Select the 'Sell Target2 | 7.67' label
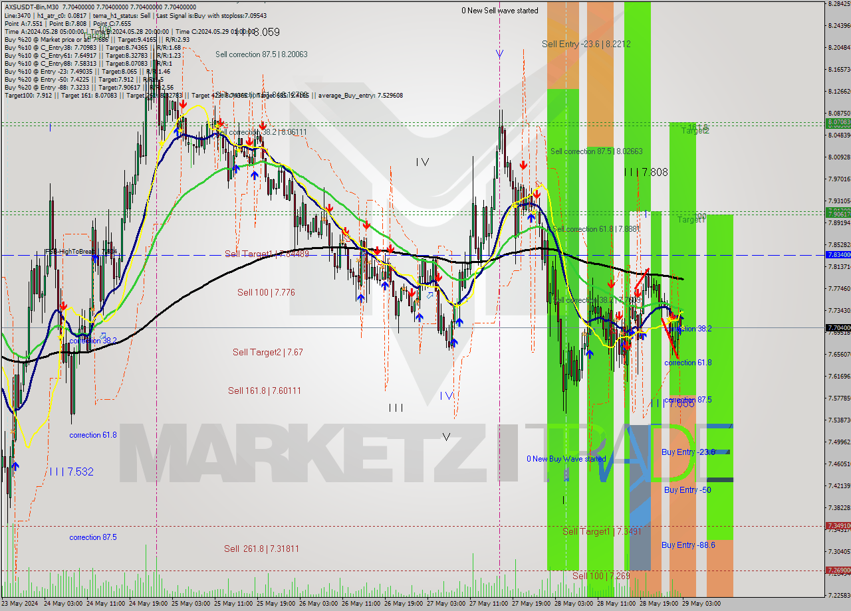The image size is (851, 611). pos(267,352)
